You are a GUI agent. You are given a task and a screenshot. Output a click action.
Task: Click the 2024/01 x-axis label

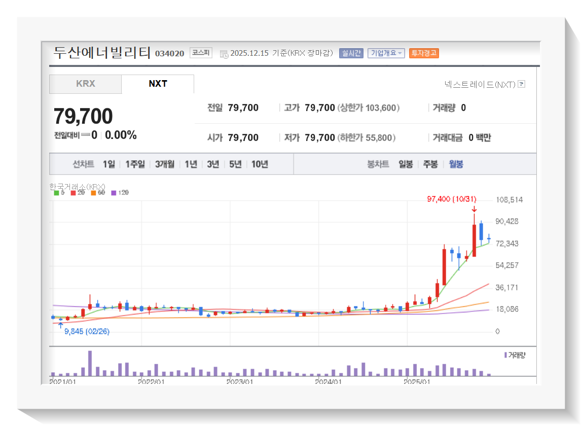pyautogui.click(x=329, y=381)
